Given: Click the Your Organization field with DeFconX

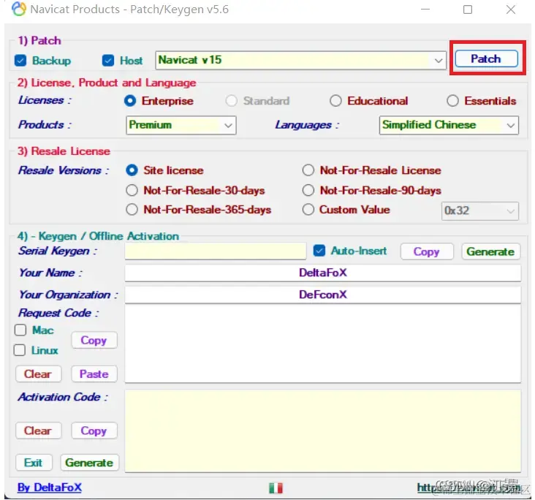Looking at the screenshot, I should 323,295.
